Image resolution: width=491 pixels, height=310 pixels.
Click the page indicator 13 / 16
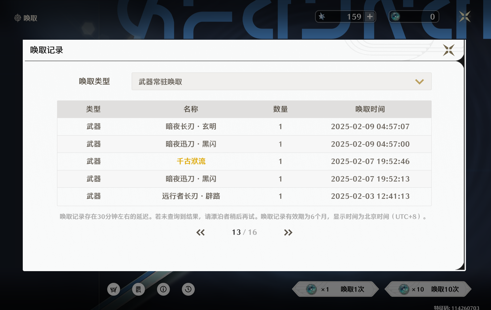[244, 232]
